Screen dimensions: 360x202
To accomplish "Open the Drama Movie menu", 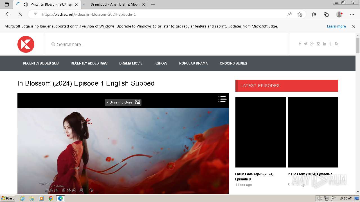I will [x=131, y=63].
